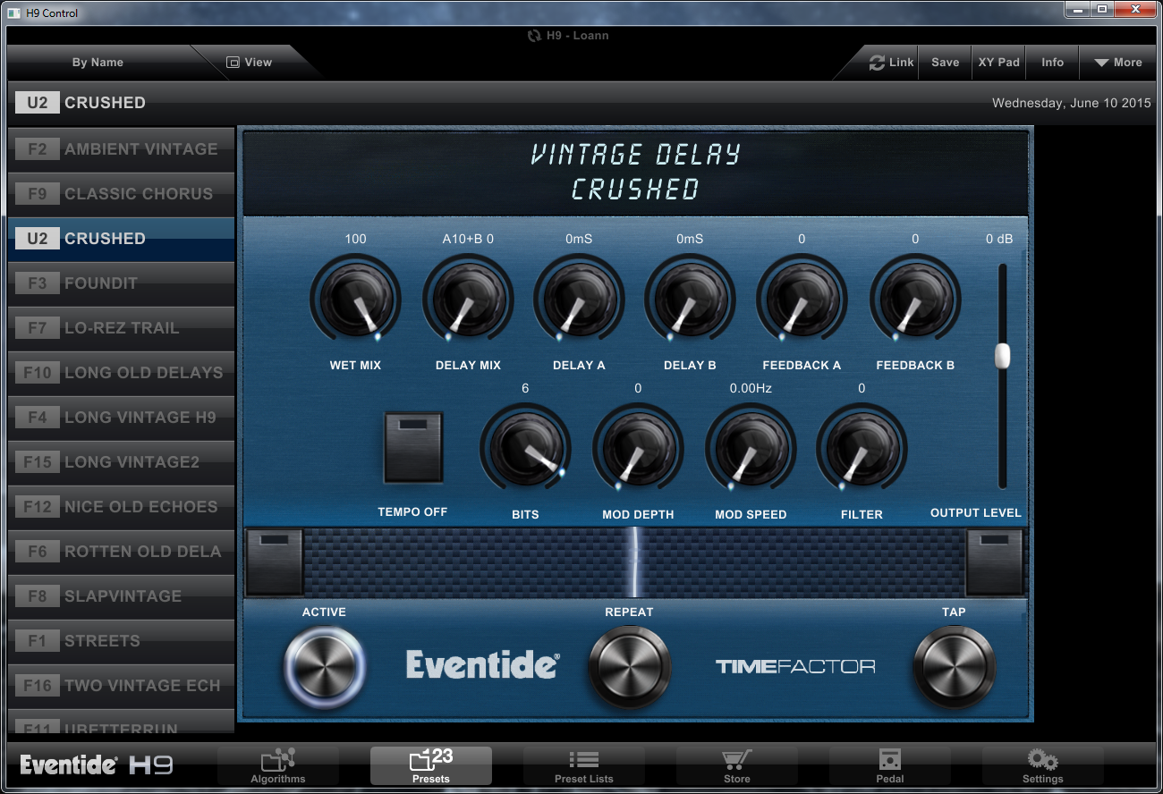The image size is (1163, 794).
Task: Select the LONG OLD DELAYS preset
Action: (x=121, y=373)
